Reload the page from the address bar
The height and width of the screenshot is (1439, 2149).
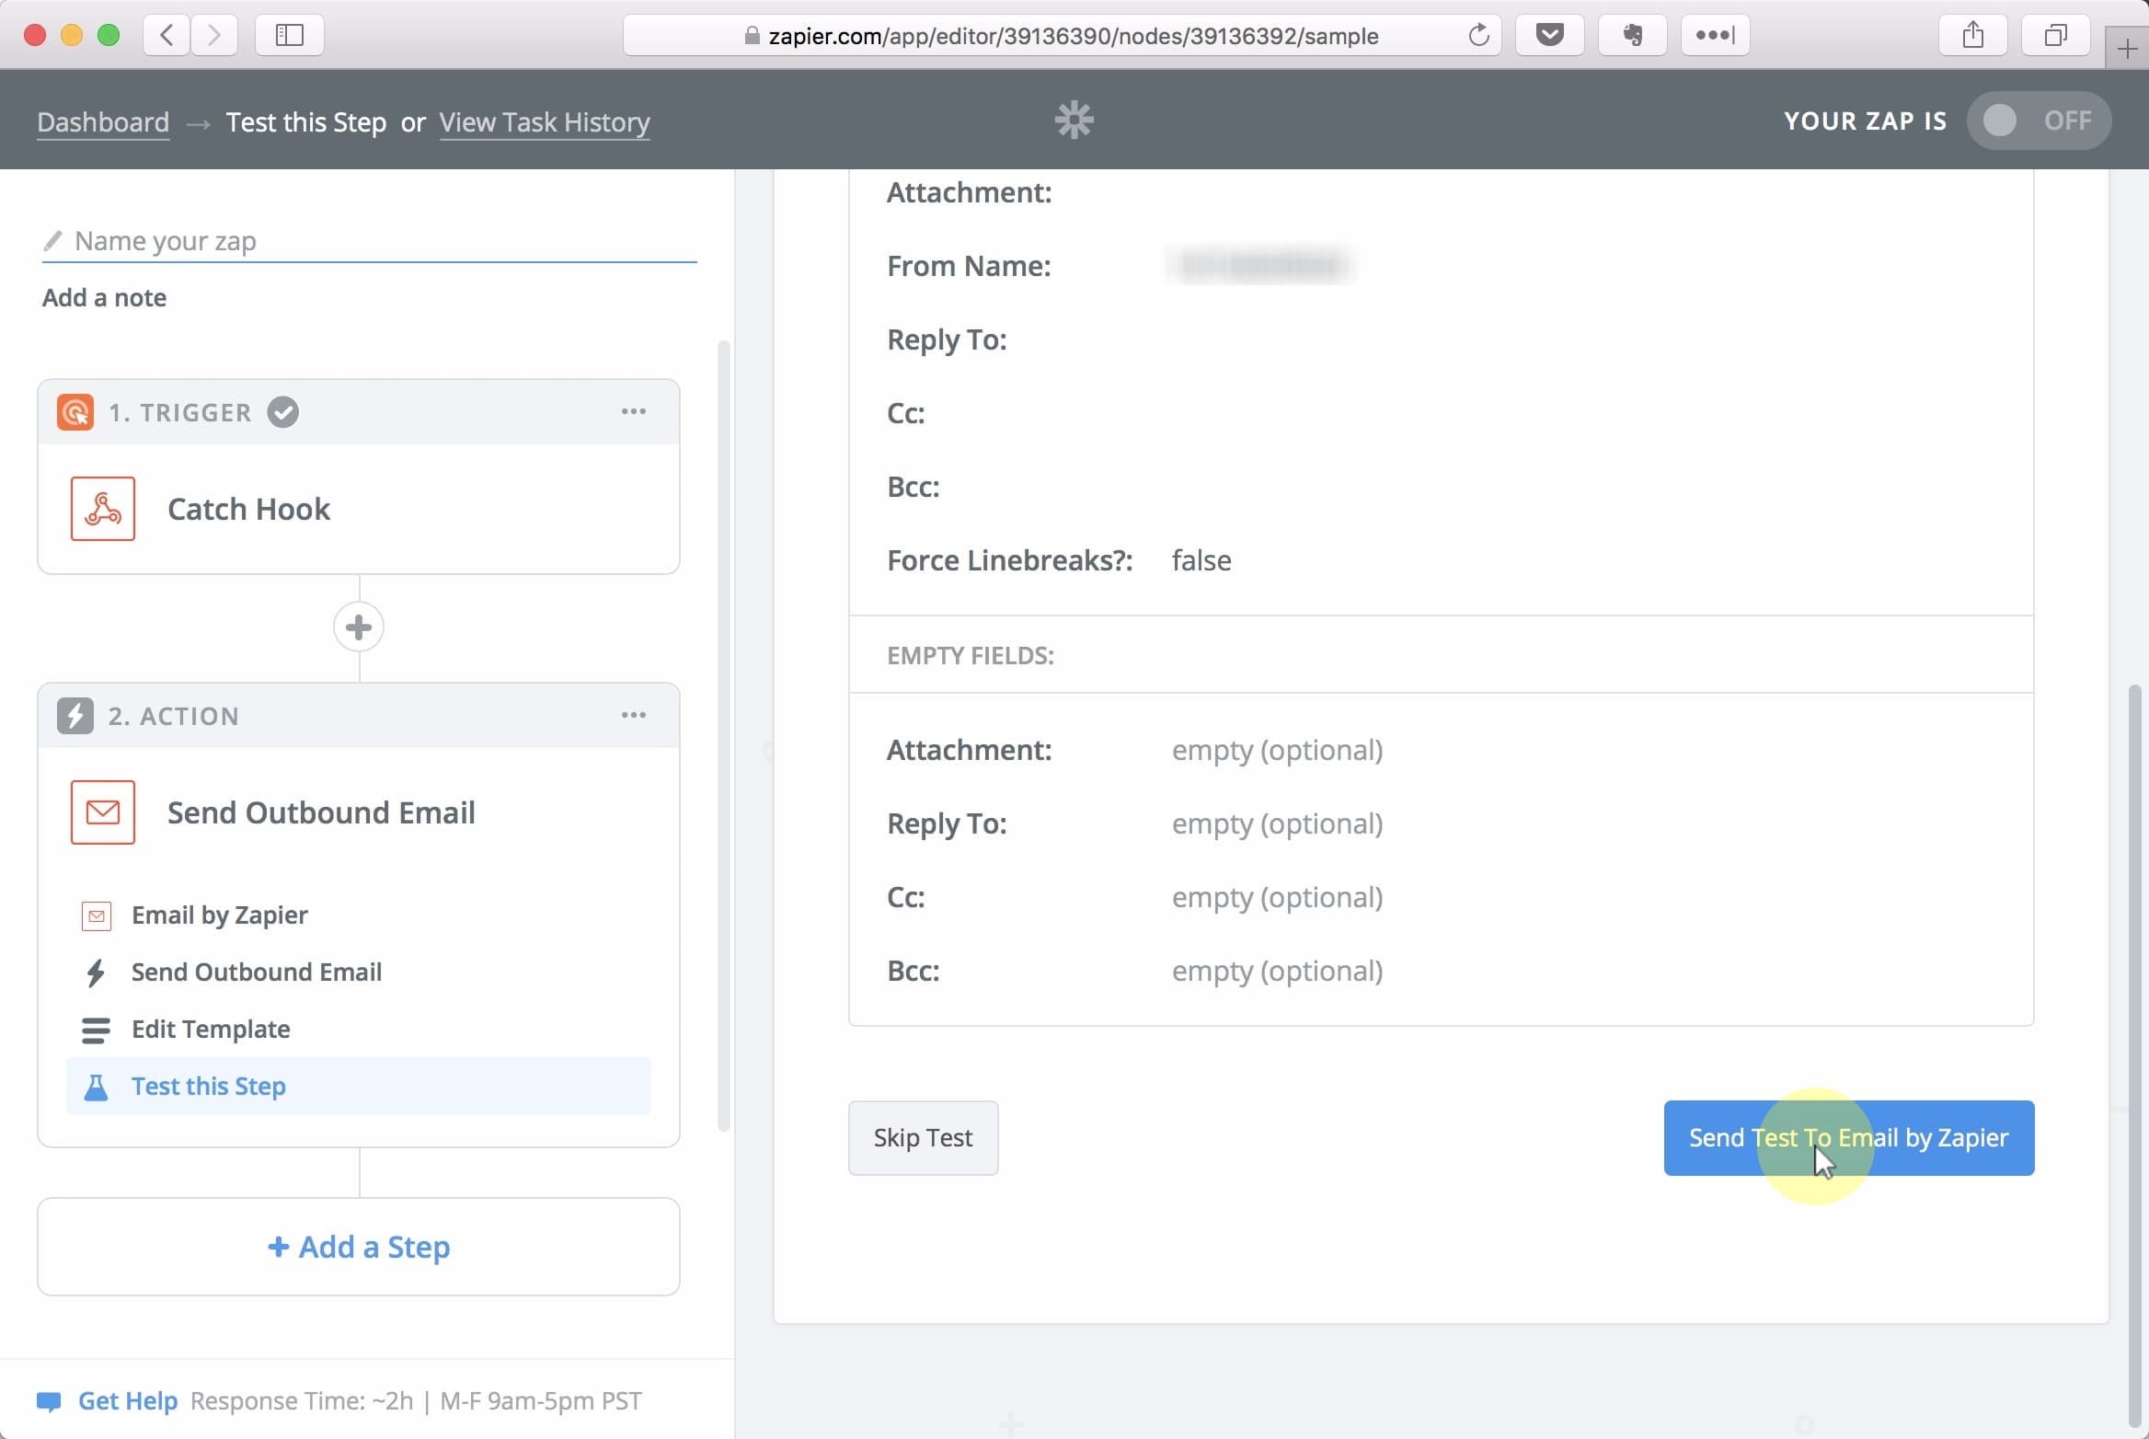tap(1478, 35)
